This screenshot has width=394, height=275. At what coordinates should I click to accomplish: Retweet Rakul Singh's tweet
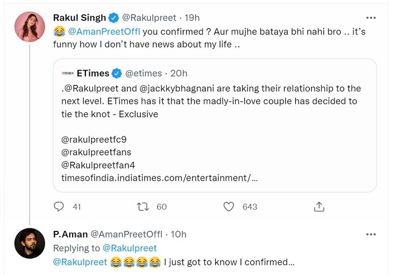144,207
